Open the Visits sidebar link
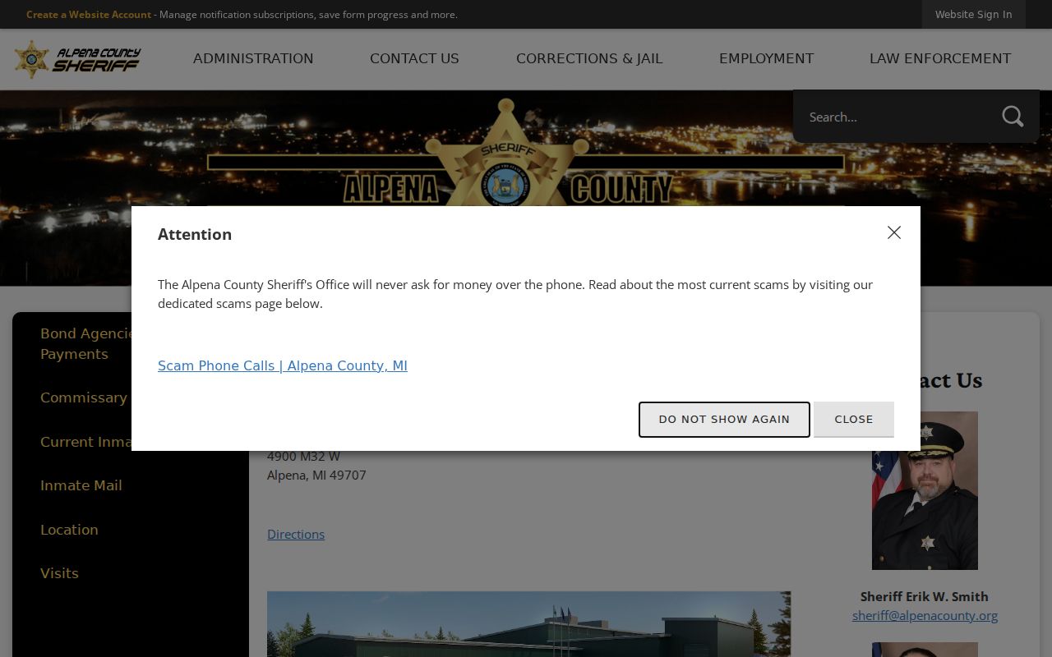Screen dimensions: 1052x657 pyautogui.click(x=59, y=573)
